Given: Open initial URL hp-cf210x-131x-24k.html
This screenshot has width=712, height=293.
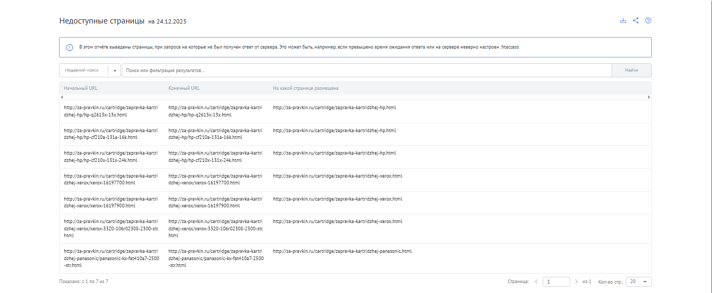Looking at the screenshot, I should 111,157.
